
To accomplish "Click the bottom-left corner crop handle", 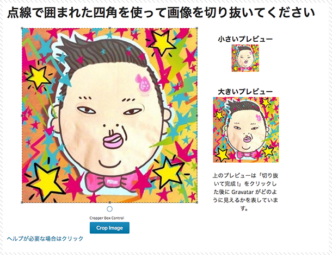I will tap(22, 202).
